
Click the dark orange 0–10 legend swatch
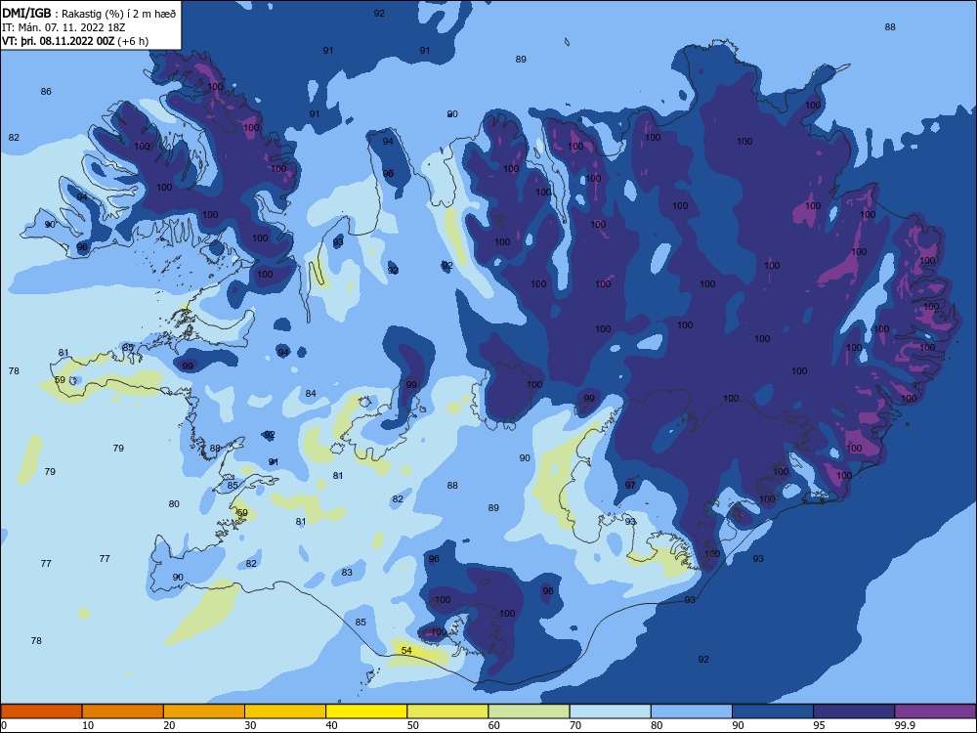point(41,711)
